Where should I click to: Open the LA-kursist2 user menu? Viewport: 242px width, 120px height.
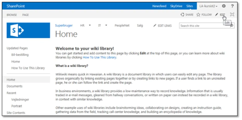(x=208, y=6)
